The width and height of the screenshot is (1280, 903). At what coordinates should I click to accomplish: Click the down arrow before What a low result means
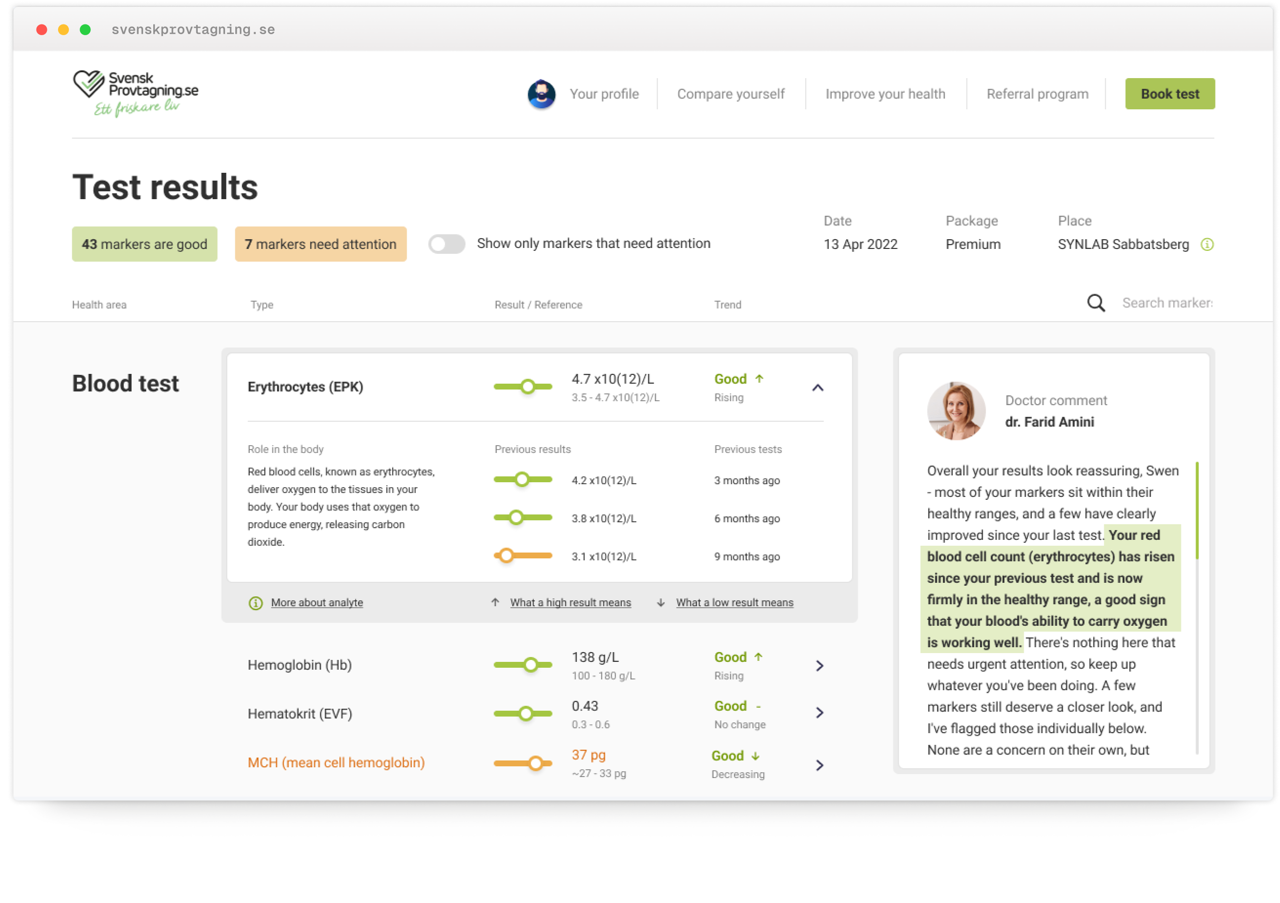(x=661, y=602)
